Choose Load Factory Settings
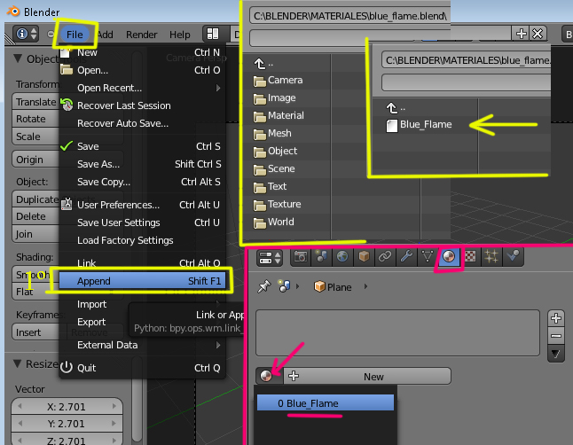Image resolution: width=573 pixels, height=445 pixels. click(x=142, y=240)
